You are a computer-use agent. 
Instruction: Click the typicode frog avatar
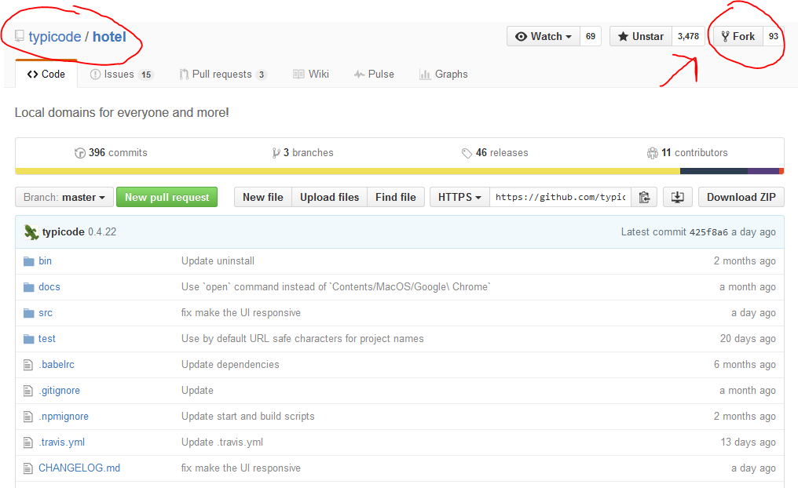click(31, 232)
